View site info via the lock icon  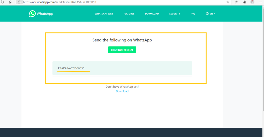(19, 2)
